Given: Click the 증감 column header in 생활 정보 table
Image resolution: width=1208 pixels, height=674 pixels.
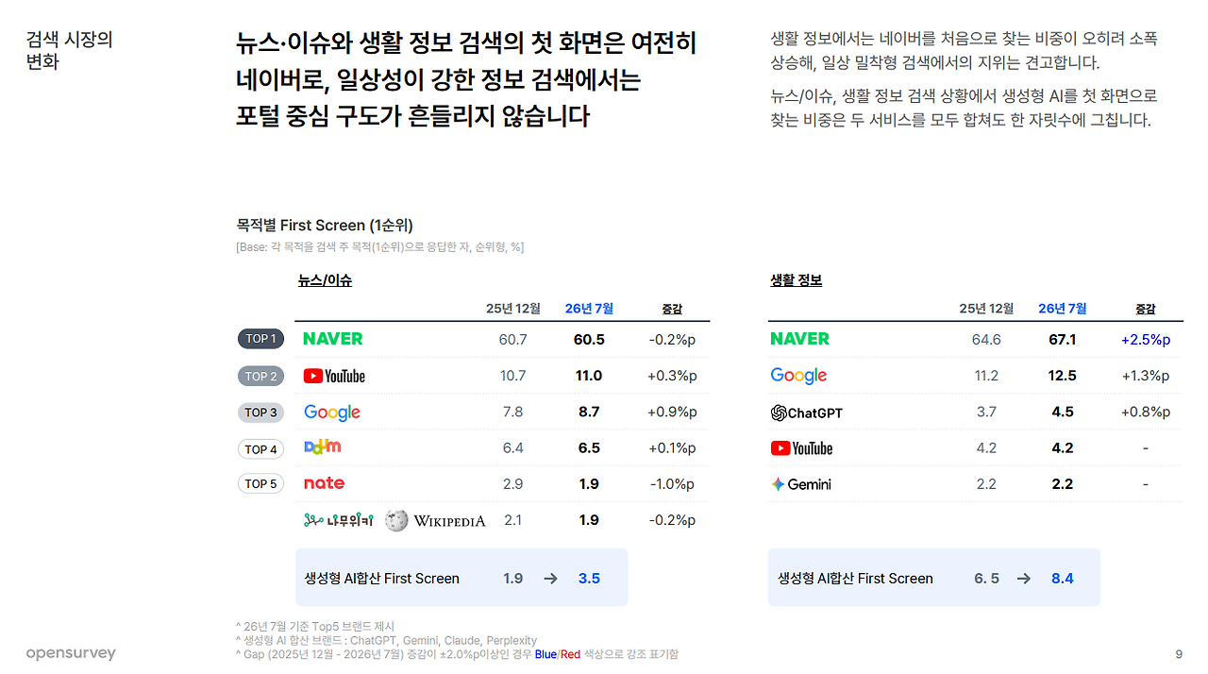Looking at the screenshot, I should (1145, 309).
